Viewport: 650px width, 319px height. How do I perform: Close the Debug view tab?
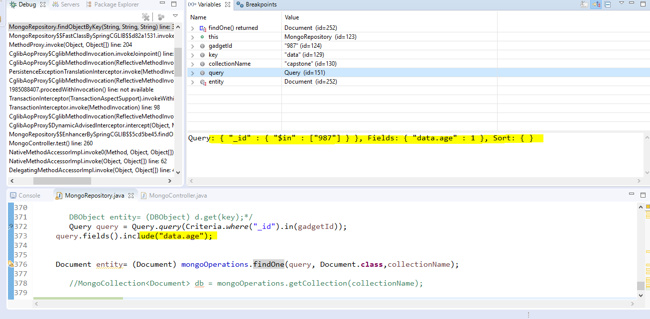(42, 4)
